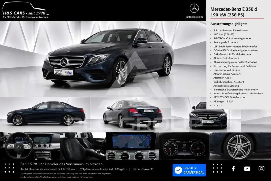Click the MultiPart Garantie plate on main car
Screen dimensions: 271x181
click(x=64, y=72)
